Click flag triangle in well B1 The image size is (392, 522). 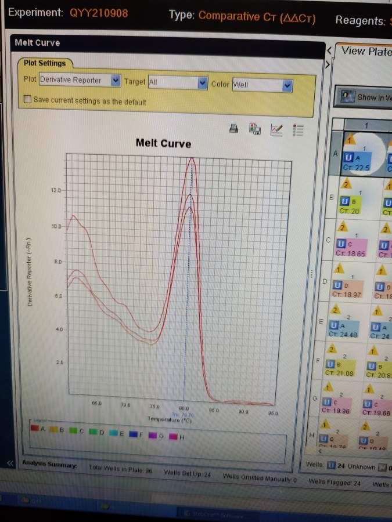pyautogui.click(x=346, y=184)
